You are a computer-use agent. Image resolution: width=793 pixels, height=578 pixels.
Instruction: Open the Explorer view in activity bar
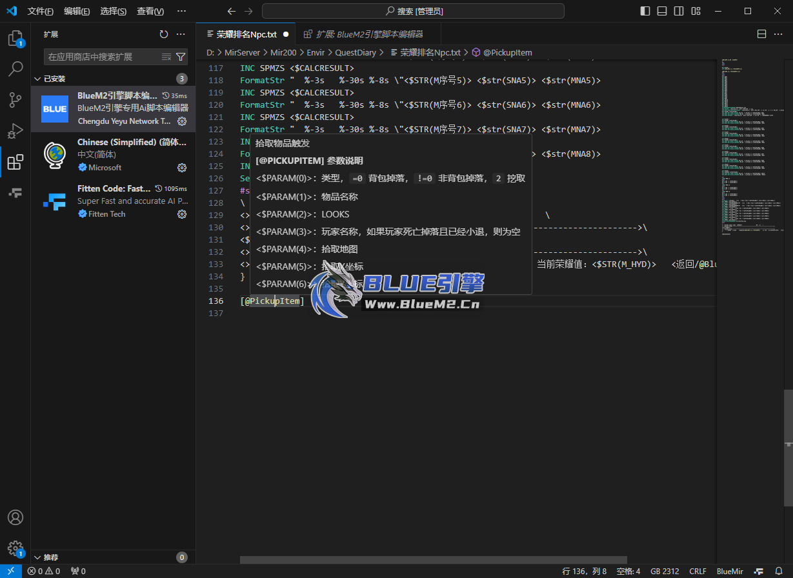point(15,39)
